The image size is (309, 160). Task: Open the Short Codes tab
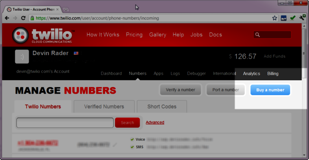[x=162, y=107]
